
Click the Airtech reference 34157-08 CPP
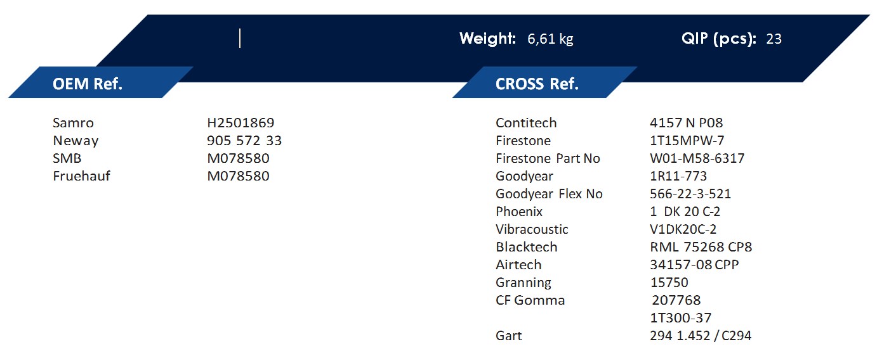[694, 265]
